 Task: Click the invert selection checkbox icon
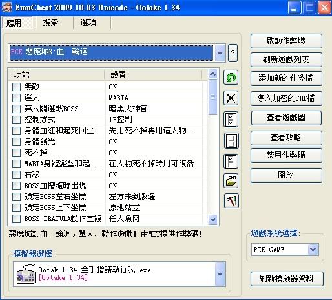(x=231, y=162)
